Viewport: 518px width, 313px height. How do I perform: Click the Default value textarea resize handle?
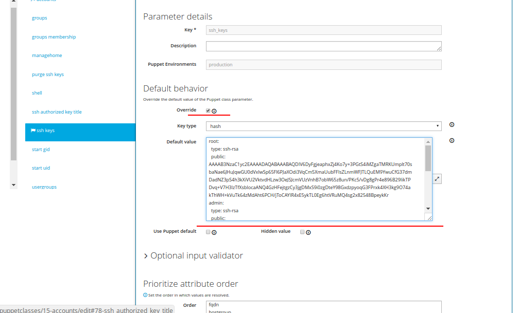click(429, 218)
